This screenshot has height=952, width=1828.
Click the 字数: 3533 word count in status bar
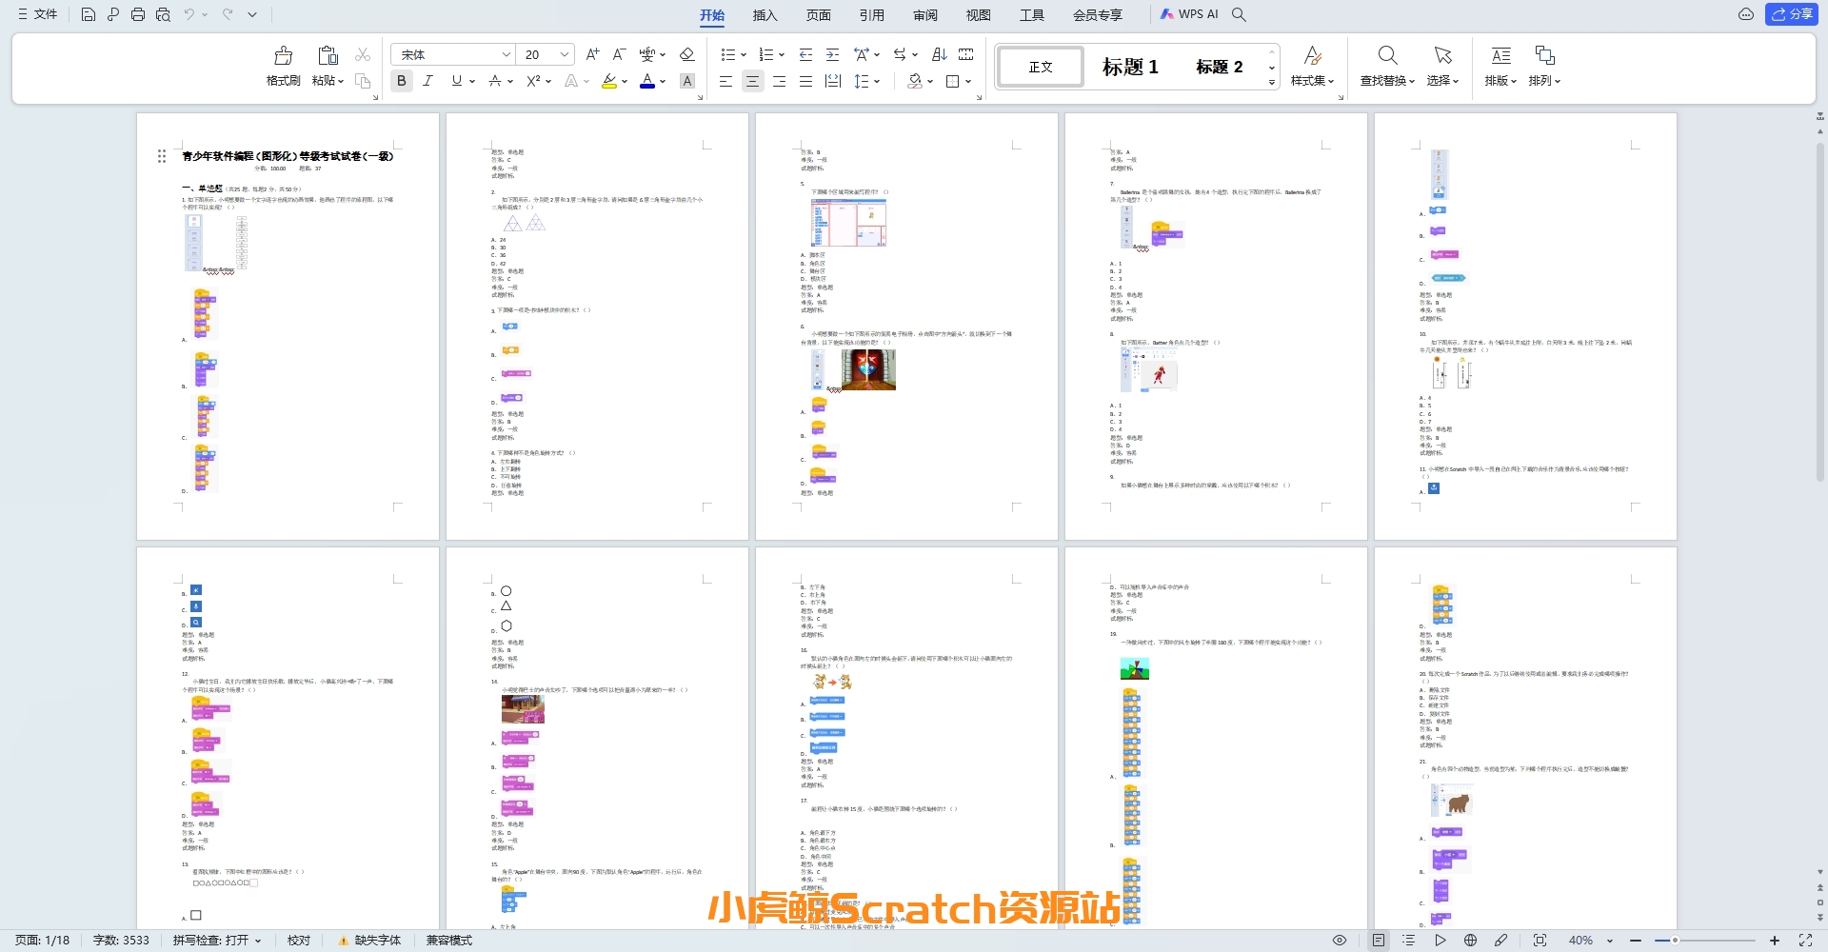121,941
